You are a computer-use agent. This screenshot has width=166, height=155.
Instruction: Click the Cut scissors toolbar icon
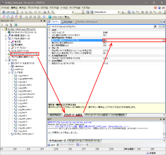(22, 12)
